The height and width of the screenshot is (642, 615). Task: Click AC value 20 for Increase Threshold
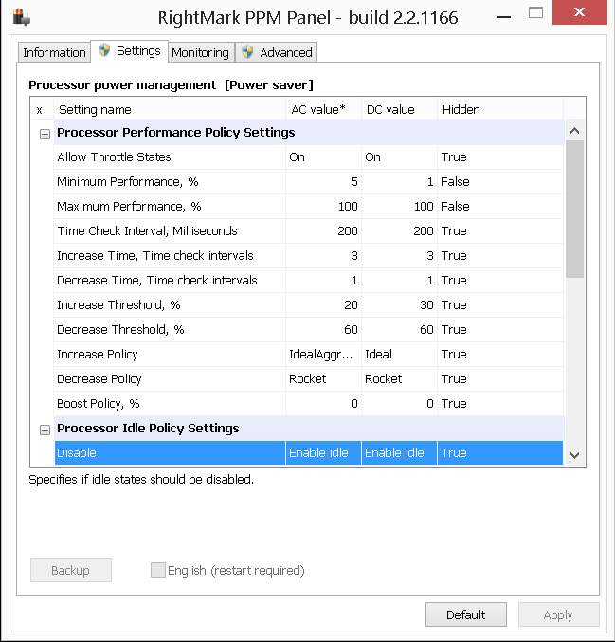coord(323,305)
